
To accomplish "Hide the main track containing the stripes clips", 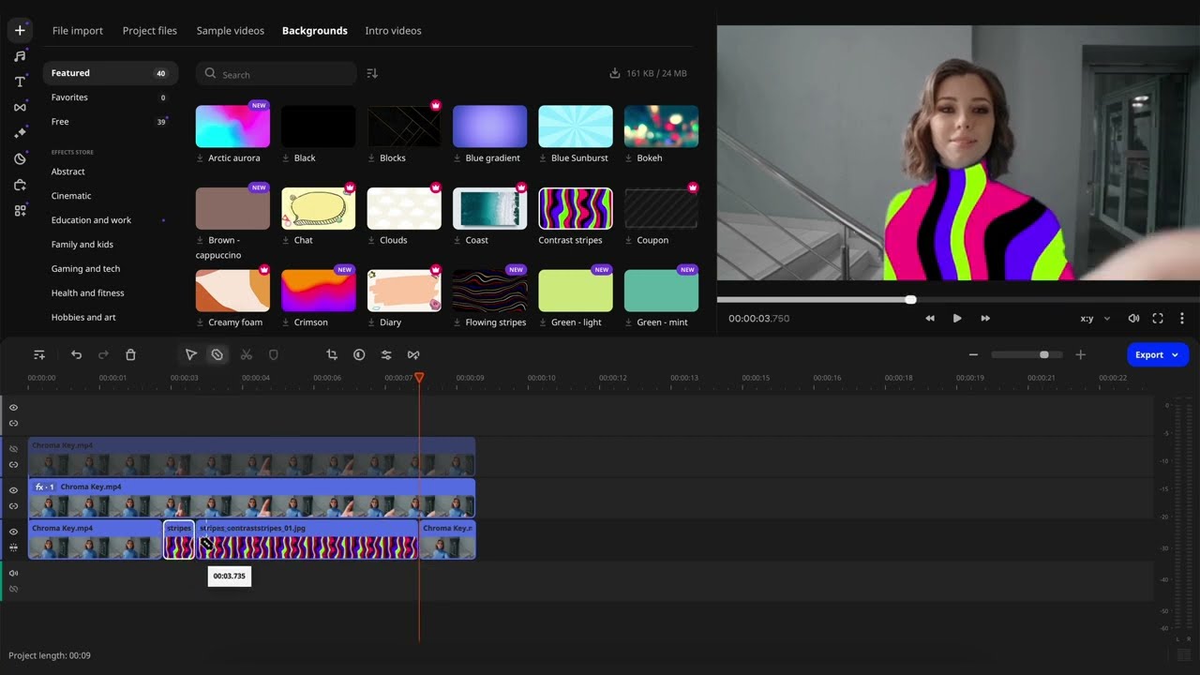I will 13,532.
